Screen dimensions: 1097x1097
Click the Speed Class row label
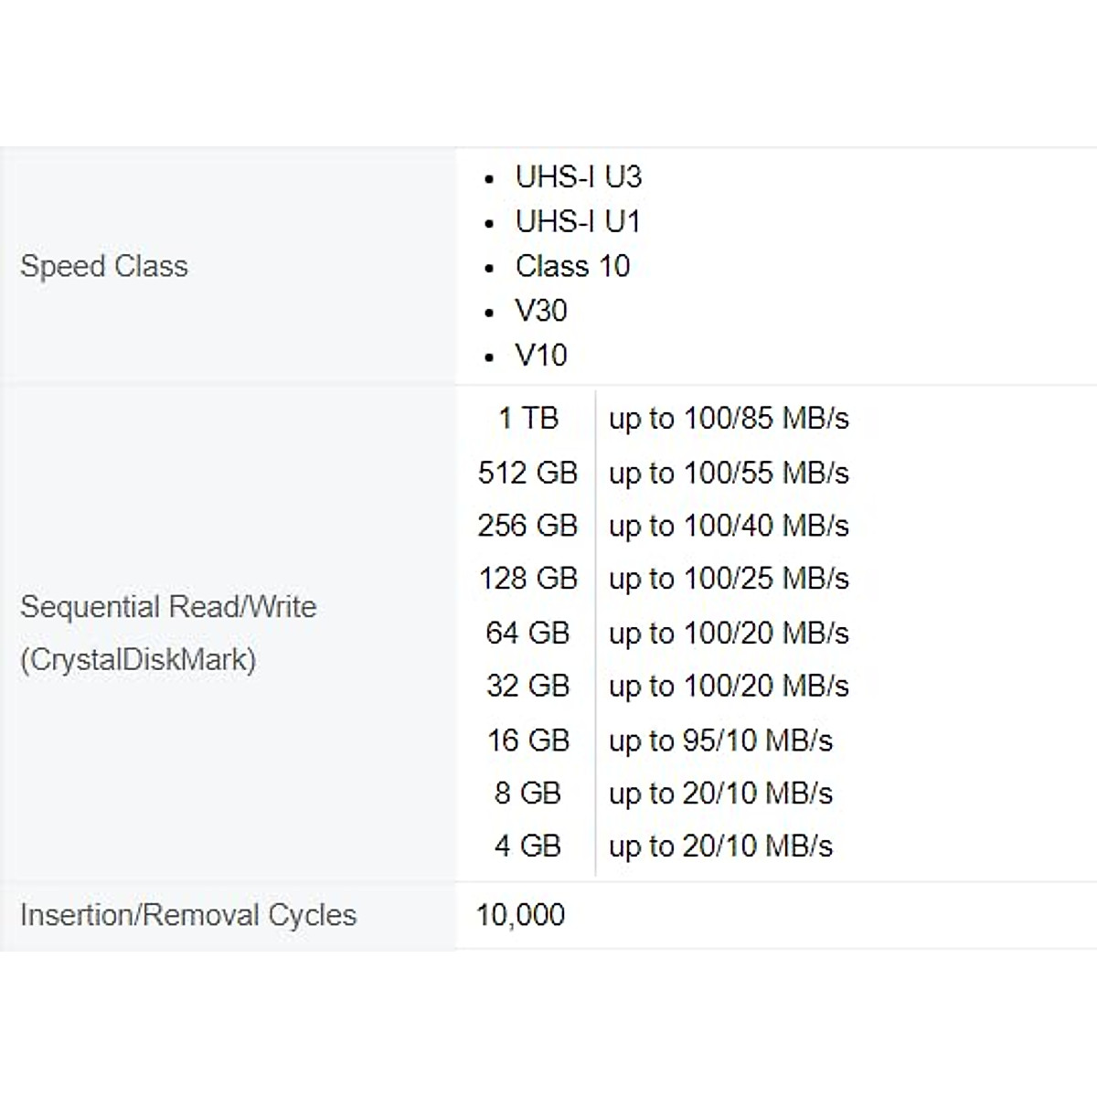click(104, 266)
